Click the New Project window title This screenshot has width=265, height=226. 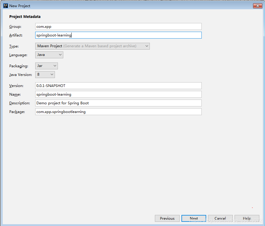(20, 6)
